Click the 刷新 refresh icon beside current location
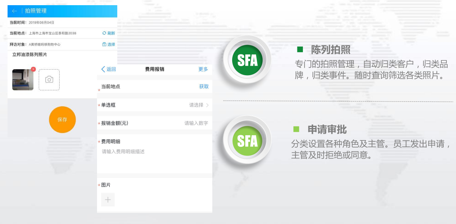Image resolution: width=456 pixels, height=224 pixels. click(105, 33)
